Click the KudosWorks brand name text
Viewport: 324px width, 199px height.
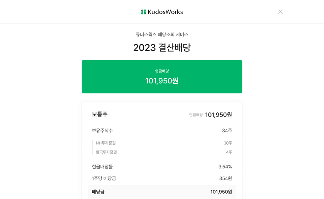165,12
